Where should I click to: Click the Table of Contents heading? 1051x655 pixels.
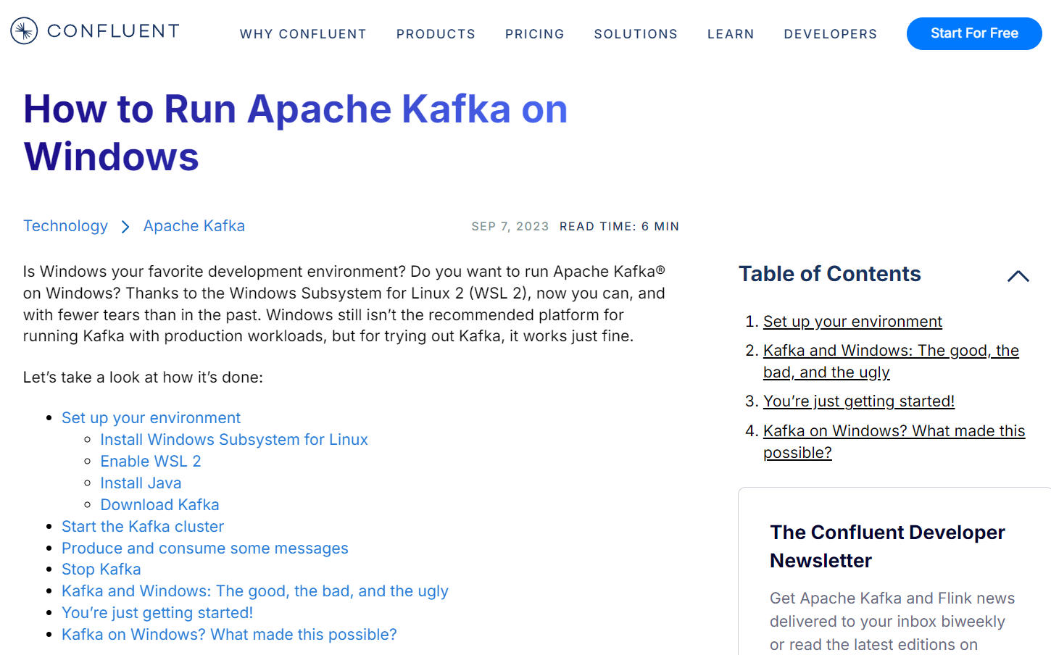click(x=830, y=274)
